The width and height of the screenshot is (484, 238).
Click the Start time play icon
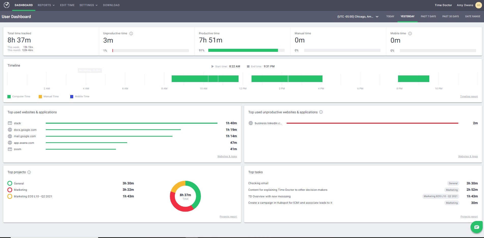coord(213,67)
